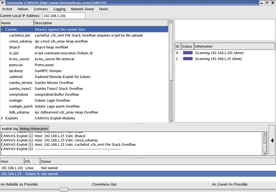
Task: Select host 192.168.1.101 Linux row
Action: click(x=138, y=168)
